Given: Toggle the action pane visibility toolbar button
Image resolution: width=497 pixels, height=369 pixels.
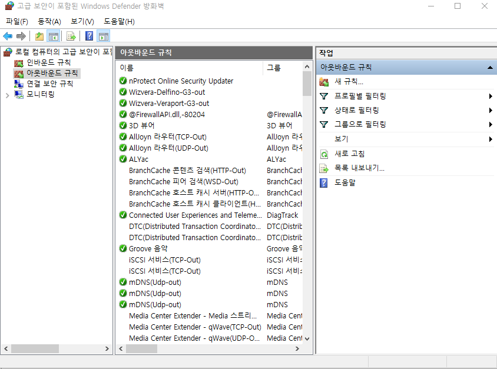Looking at the screenshot, I should 103,36.
